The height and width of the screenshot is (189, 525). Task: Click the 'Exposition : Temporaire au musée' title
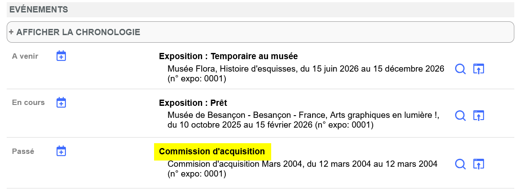[x=228, y=56]
